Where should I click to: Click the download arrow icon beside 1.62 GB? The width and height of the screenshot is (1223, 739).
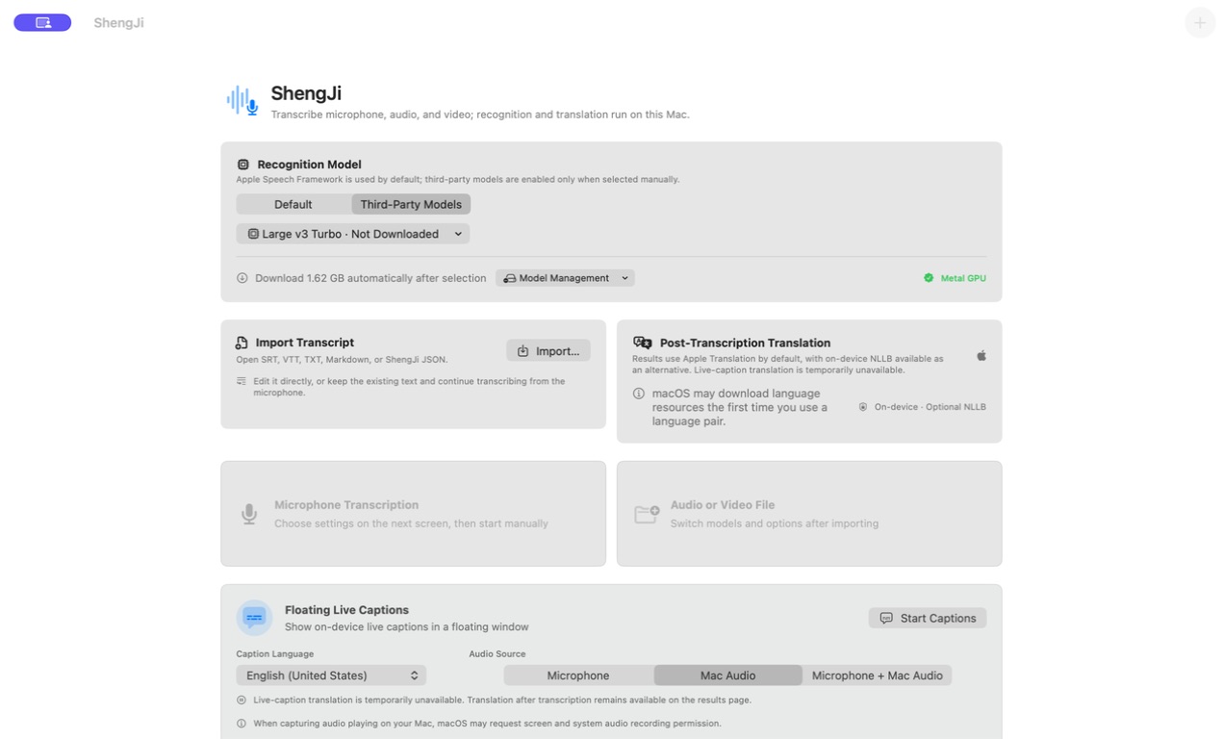[242, 278]
